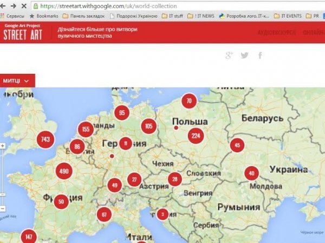This screenshot has width=325, height=243.
Task: Share via Twitter bird icon
Action: [x=245, y=55]
